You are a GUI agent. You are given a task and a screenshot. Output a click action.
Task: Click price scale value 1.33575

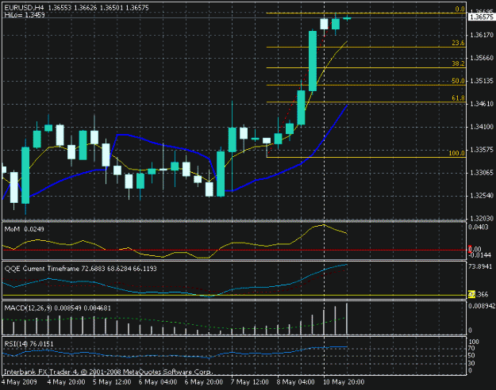point(482,150)
